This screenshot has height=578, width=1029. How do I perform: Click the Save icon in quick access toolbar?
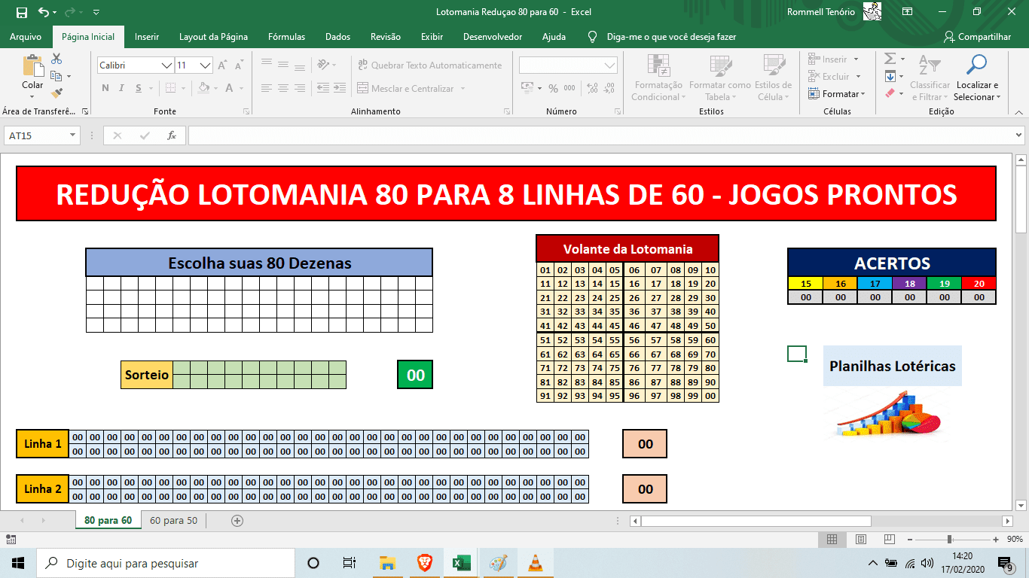point(21,12)
